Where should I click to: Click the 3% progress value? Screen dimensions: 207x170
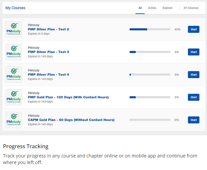point(177,75)
